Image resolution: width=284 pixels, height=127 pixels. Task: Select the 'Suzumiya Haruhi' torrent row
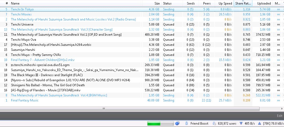[142, 50]
